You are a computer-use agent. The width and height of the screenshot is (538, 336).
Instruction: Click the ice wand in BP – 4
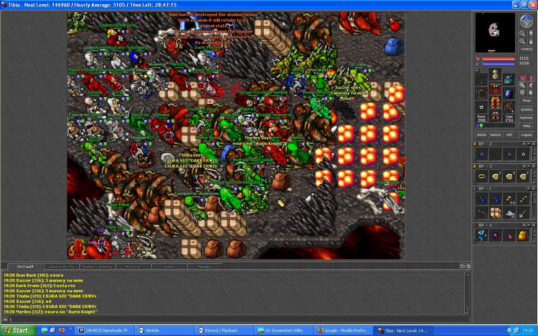pos(482,236)
